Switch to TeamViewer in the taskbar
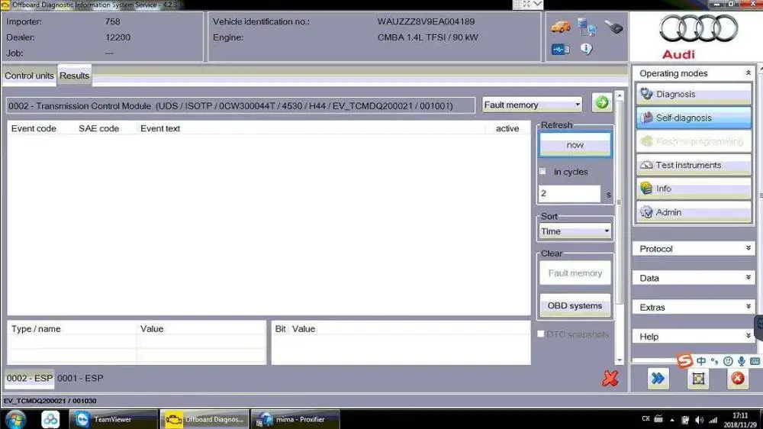 (114, 419)
